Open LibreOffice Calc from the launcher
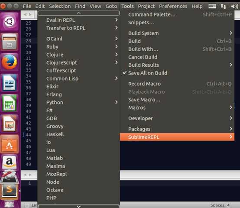This screenshot has height=208, width=240. tap(10, 103)
